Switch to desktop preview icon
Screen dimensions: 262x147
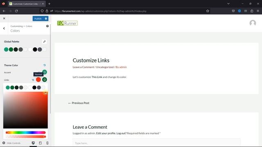[33, 143]
